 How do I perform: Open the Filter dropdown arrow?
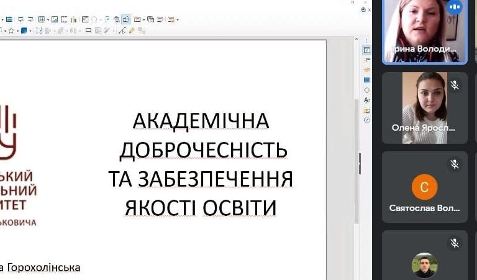pos(114,30)
